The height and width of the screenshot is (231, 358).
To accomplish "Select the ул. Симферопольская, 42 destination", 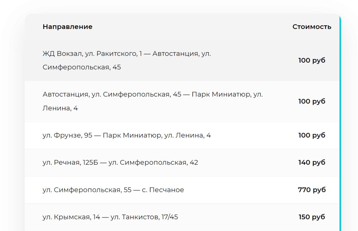I will tap(153, 163).
